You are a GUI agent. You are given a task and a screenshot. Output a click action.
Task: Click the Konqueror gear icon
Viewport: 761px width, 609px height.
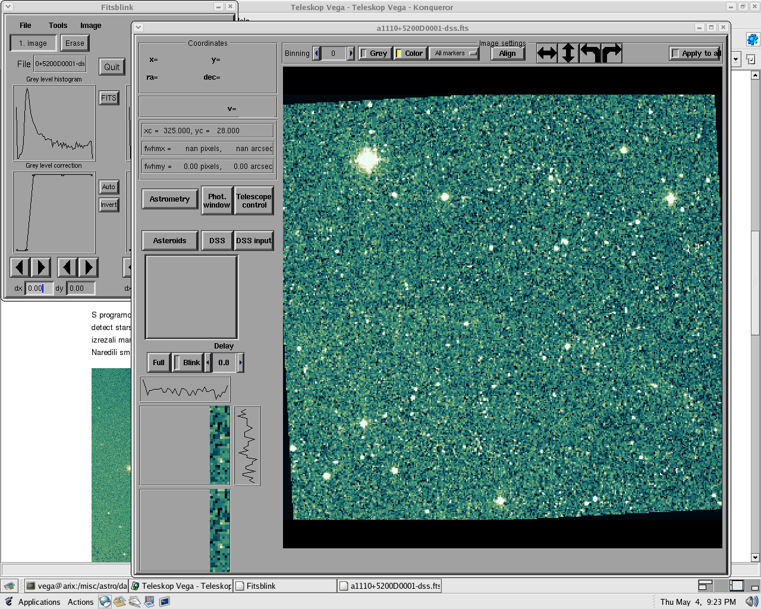pos(753,40)
